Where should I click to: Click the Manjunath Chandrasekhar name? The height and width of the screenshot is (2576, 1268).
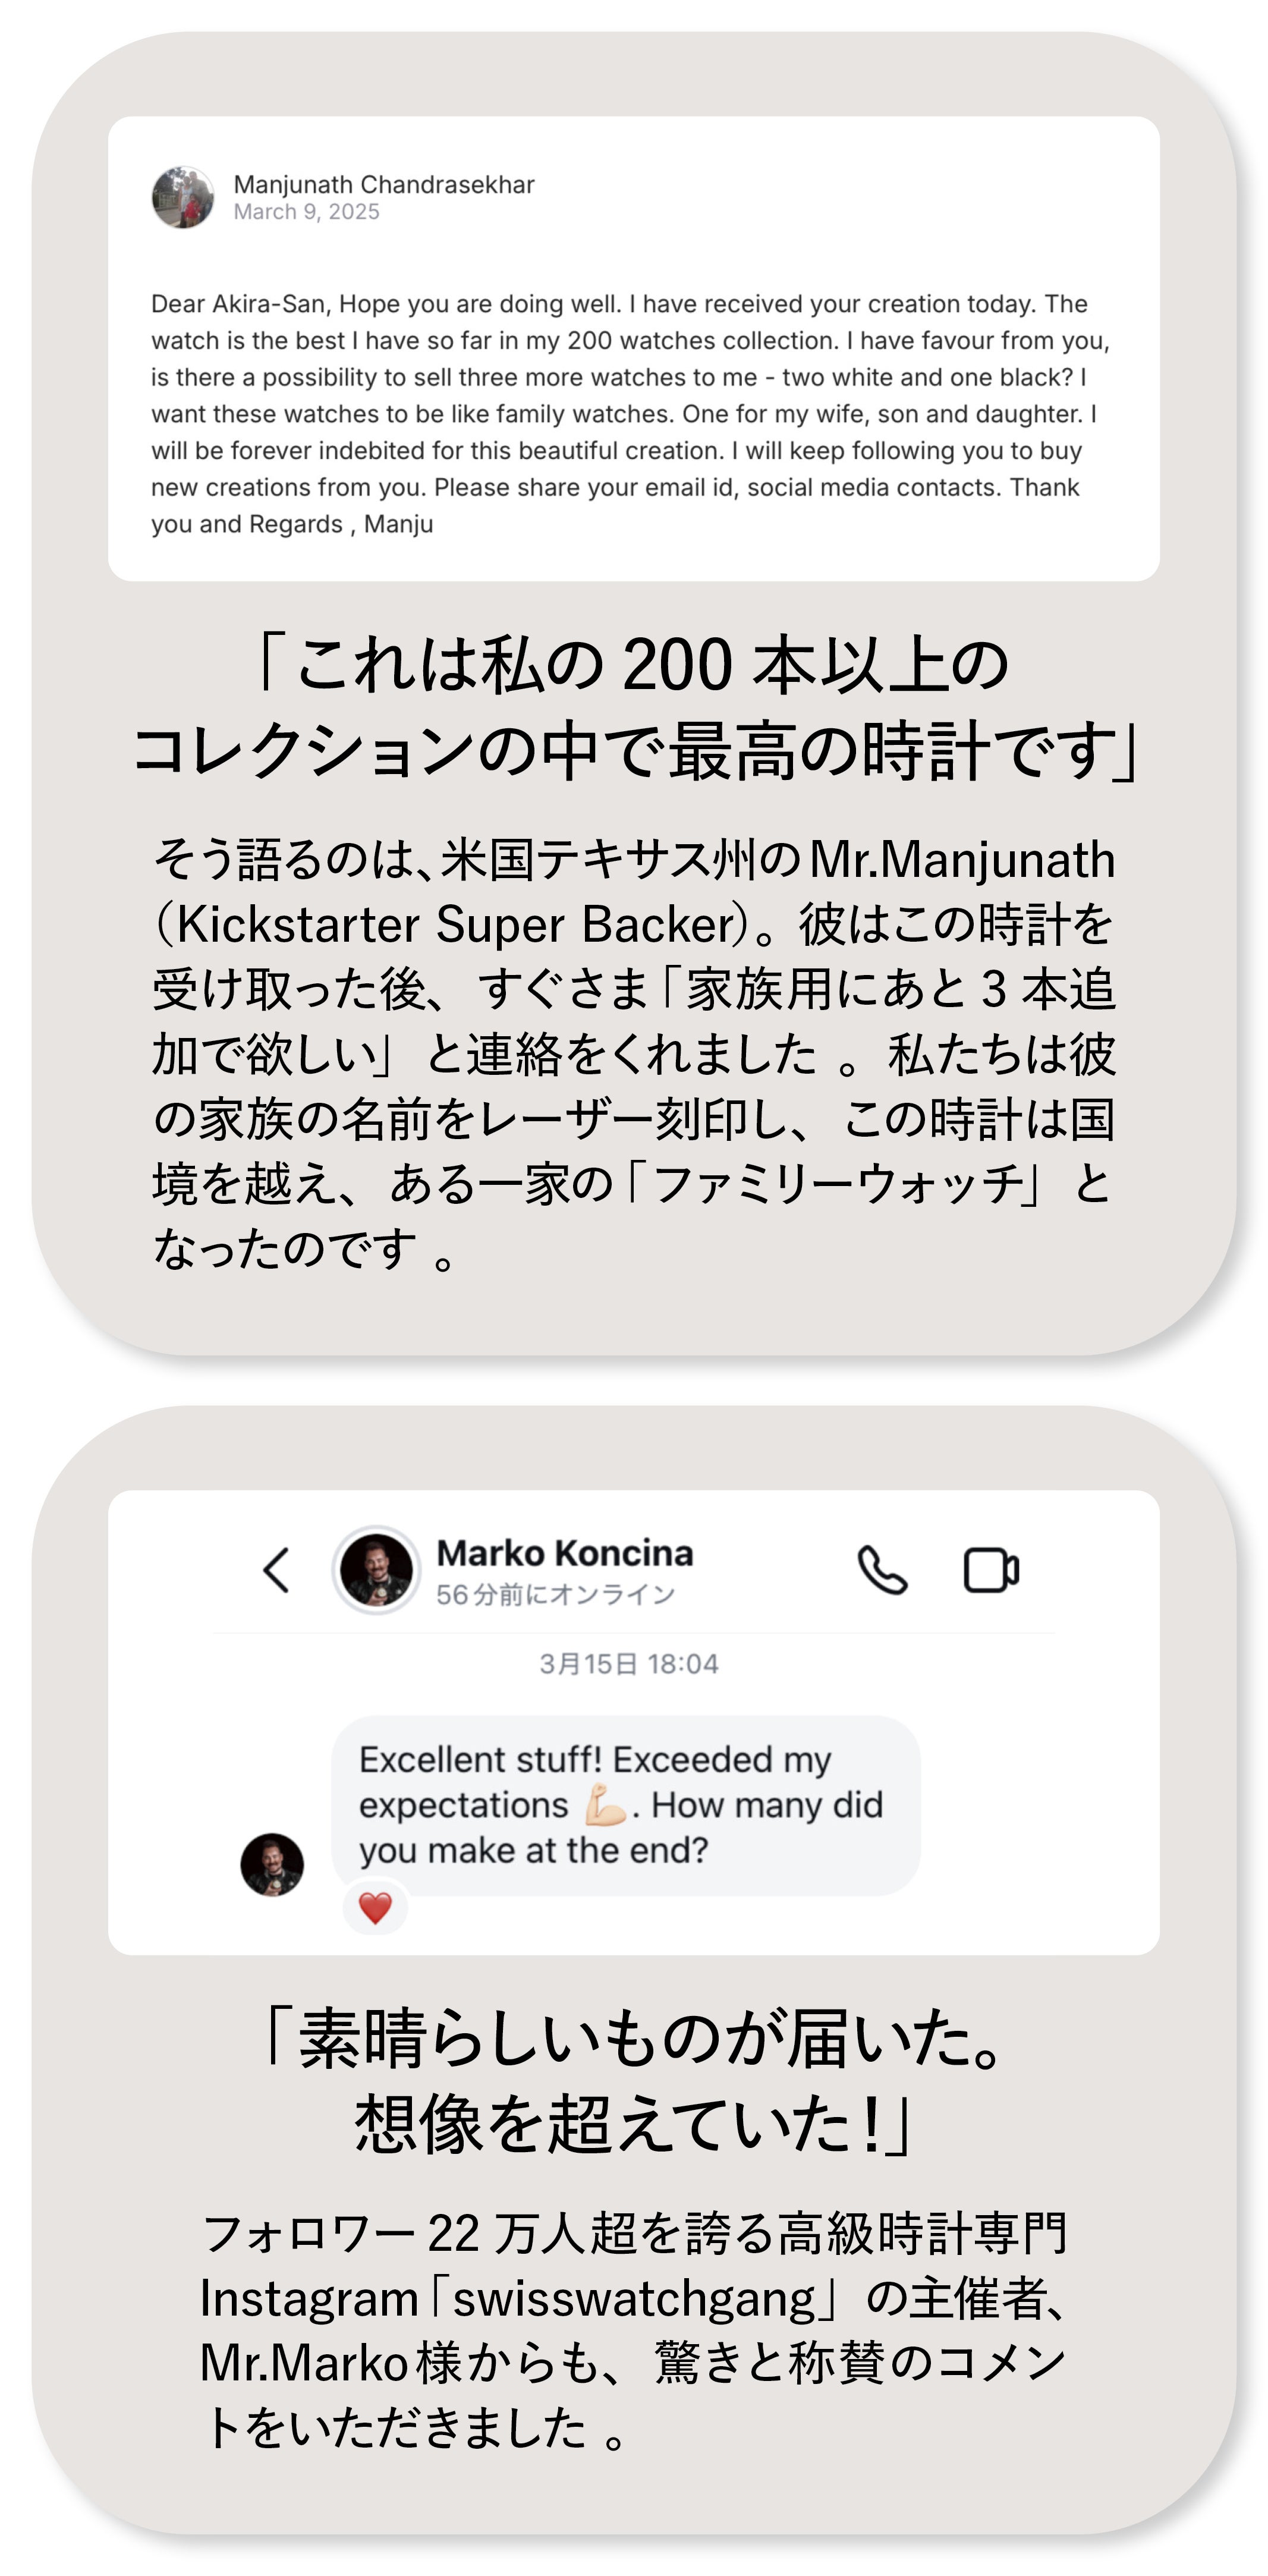(x=384, y=184)
